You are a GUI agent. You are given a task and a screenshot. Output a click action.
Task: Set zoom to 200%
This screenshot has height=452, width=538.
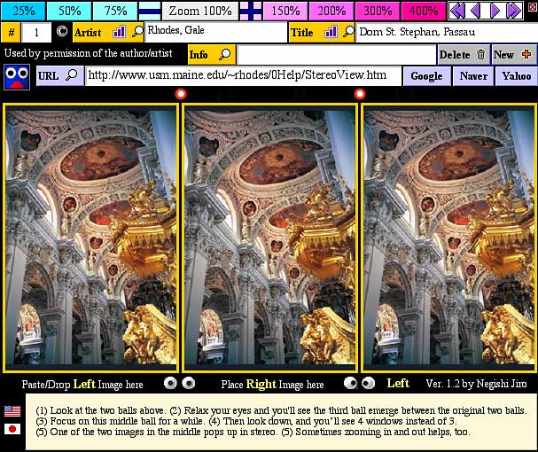[331, 11]
